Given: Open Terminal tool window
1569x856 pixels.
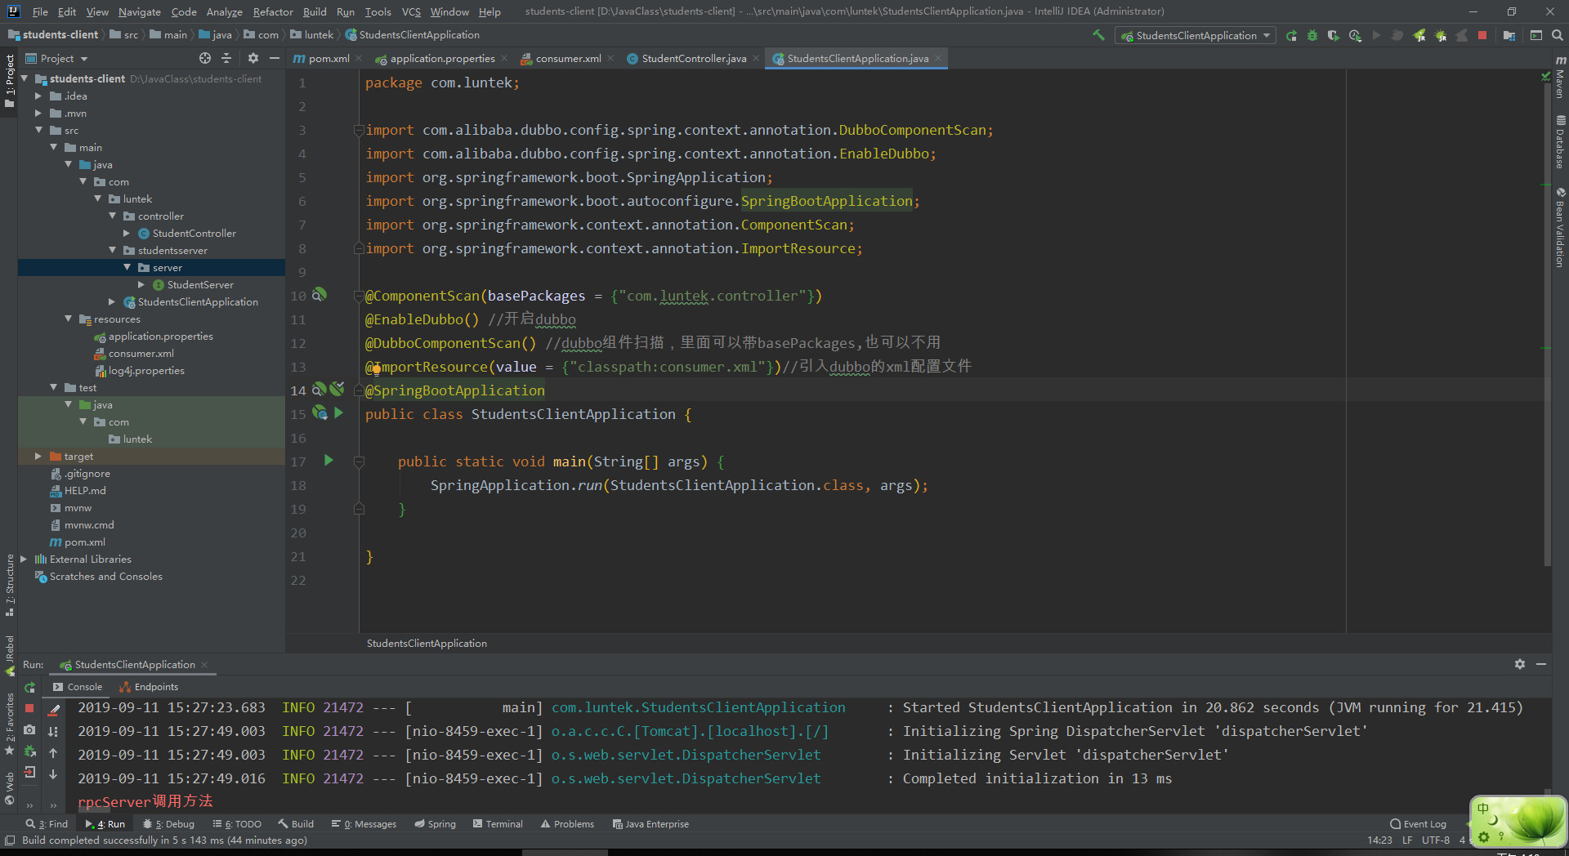Looking at the screenshot, I should point(498,823).
